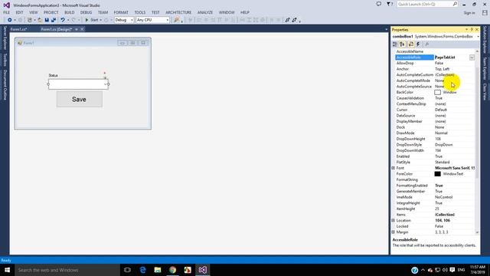Click the Save All toolbar icon
Screen dimensions: 490x276
coord(54,20)
